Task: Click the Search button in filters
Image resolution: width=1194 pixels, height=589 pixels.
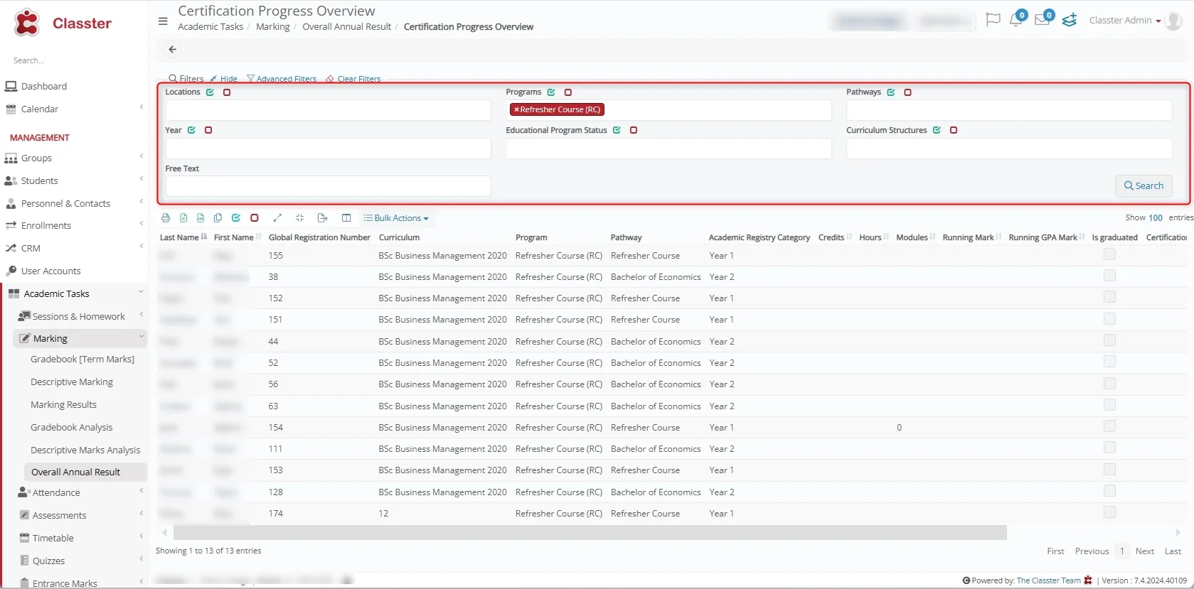Action: (x=1144, y=185)
